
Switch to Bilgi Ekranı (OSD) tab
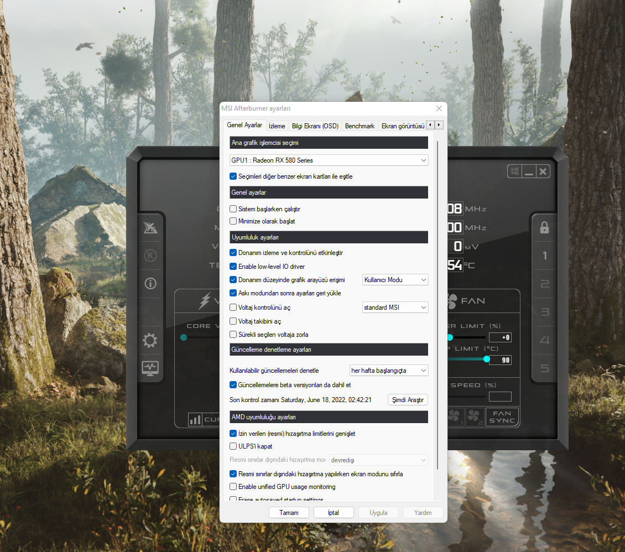pyautogui.click(x=315, y=126)
